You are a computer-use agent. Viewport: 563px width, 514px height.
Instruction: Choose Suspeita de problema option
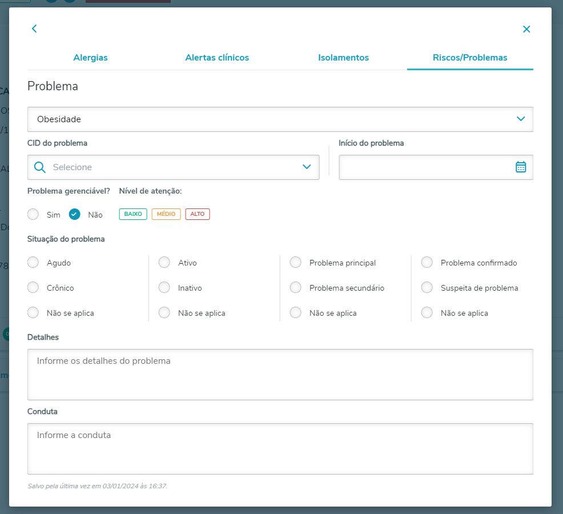(x=427, y=288)
